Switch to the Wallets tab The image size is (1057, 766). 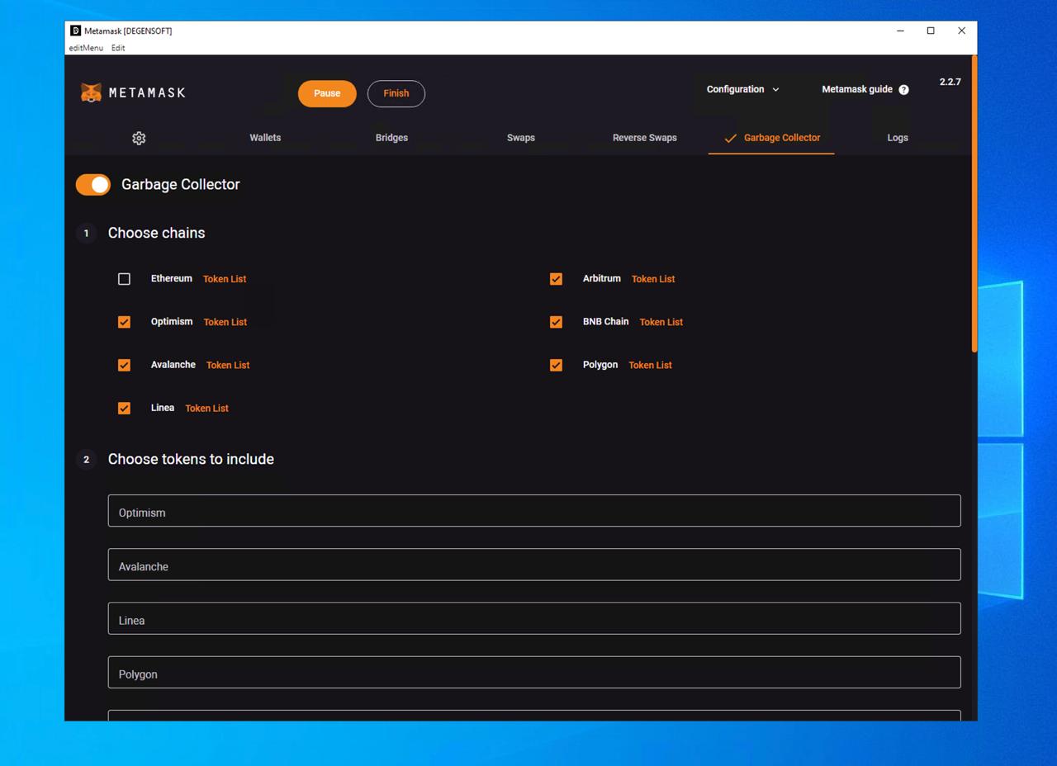click(265, 138)
